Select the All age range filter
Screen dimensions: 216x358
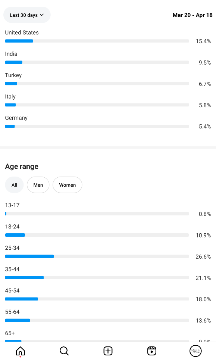pyautogui.click(x=14, y=185)
